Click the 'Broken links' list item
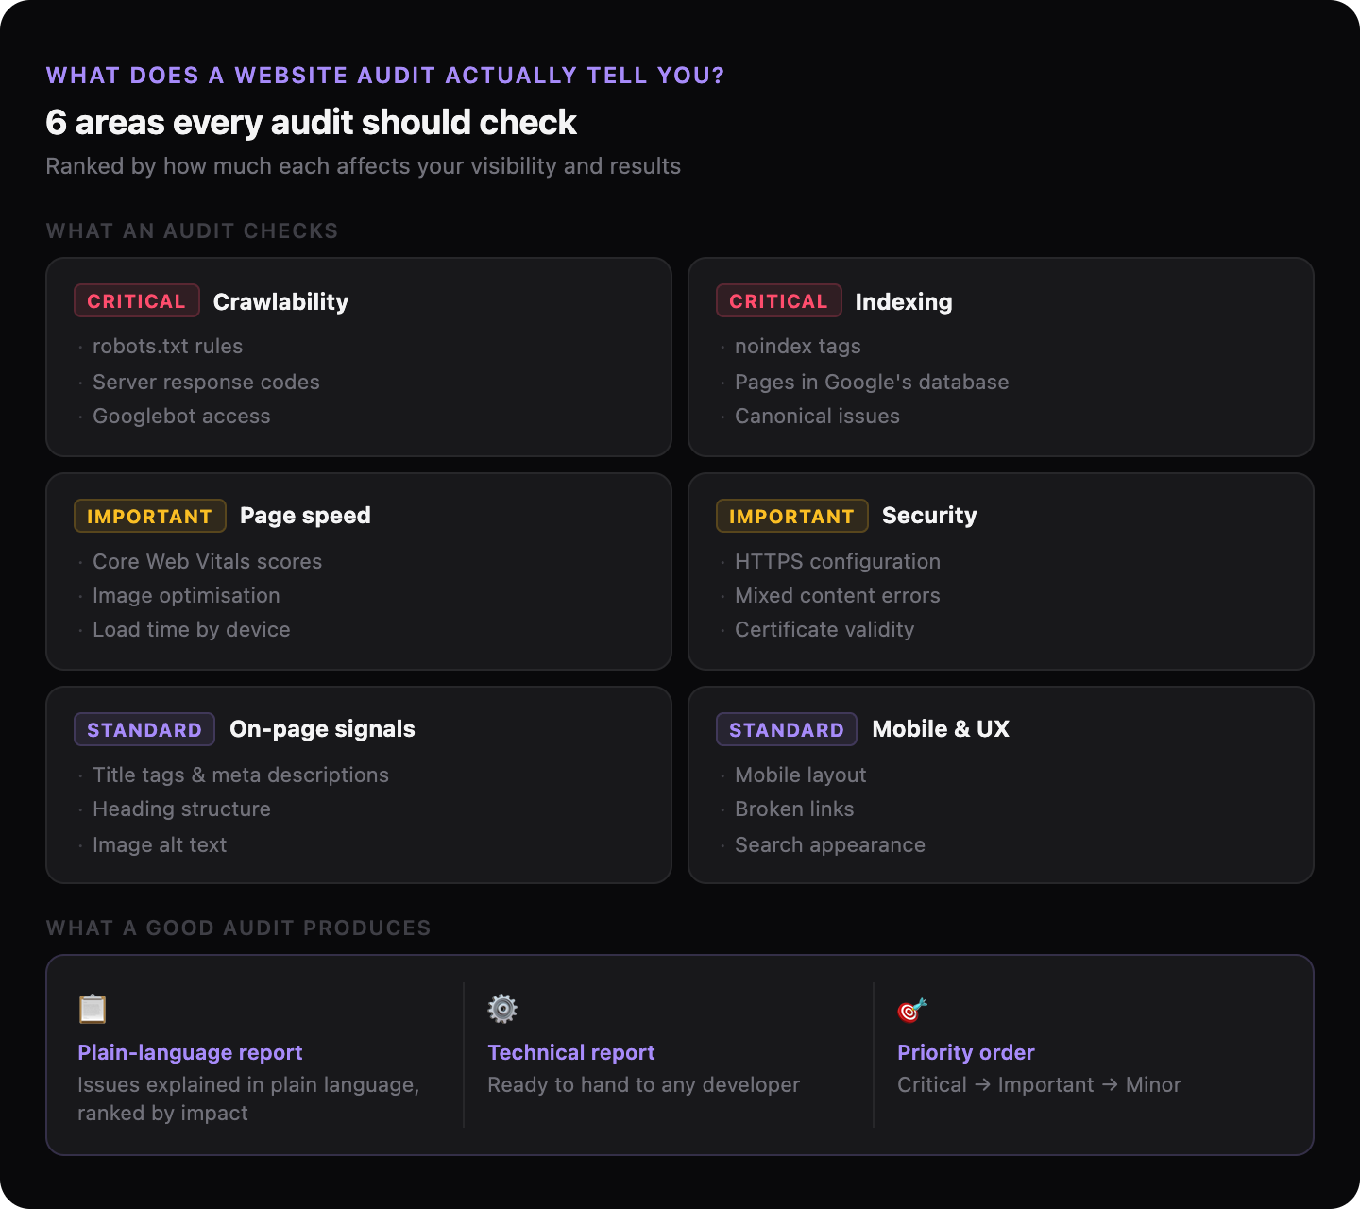 794,809
